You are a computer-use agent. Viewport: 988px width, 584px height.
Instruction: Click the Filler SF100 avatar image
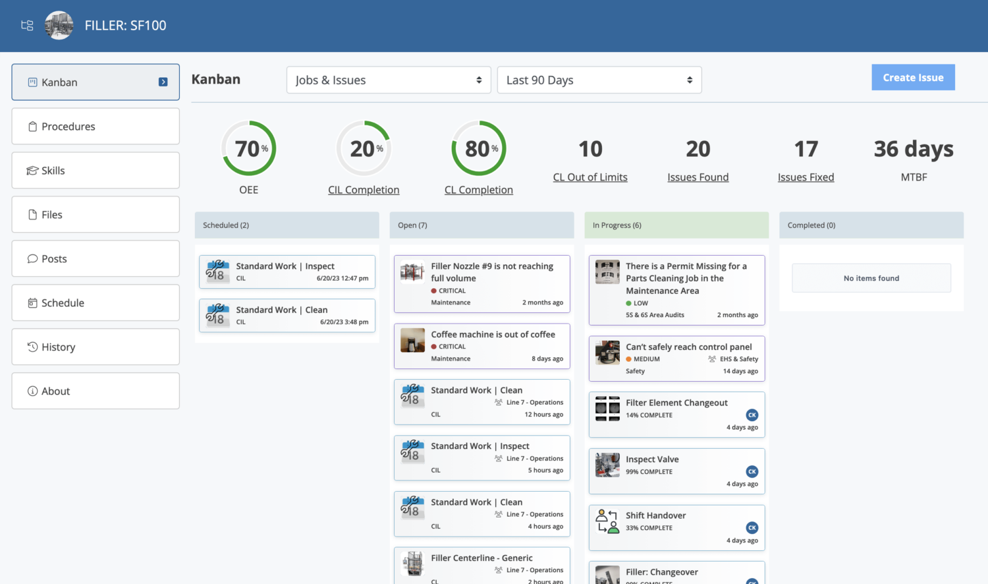(59, 26)
